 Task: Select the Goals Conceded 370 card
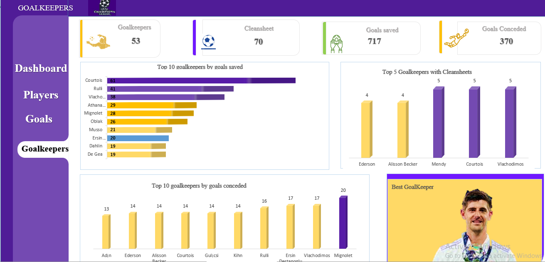[x=490, y=37]
